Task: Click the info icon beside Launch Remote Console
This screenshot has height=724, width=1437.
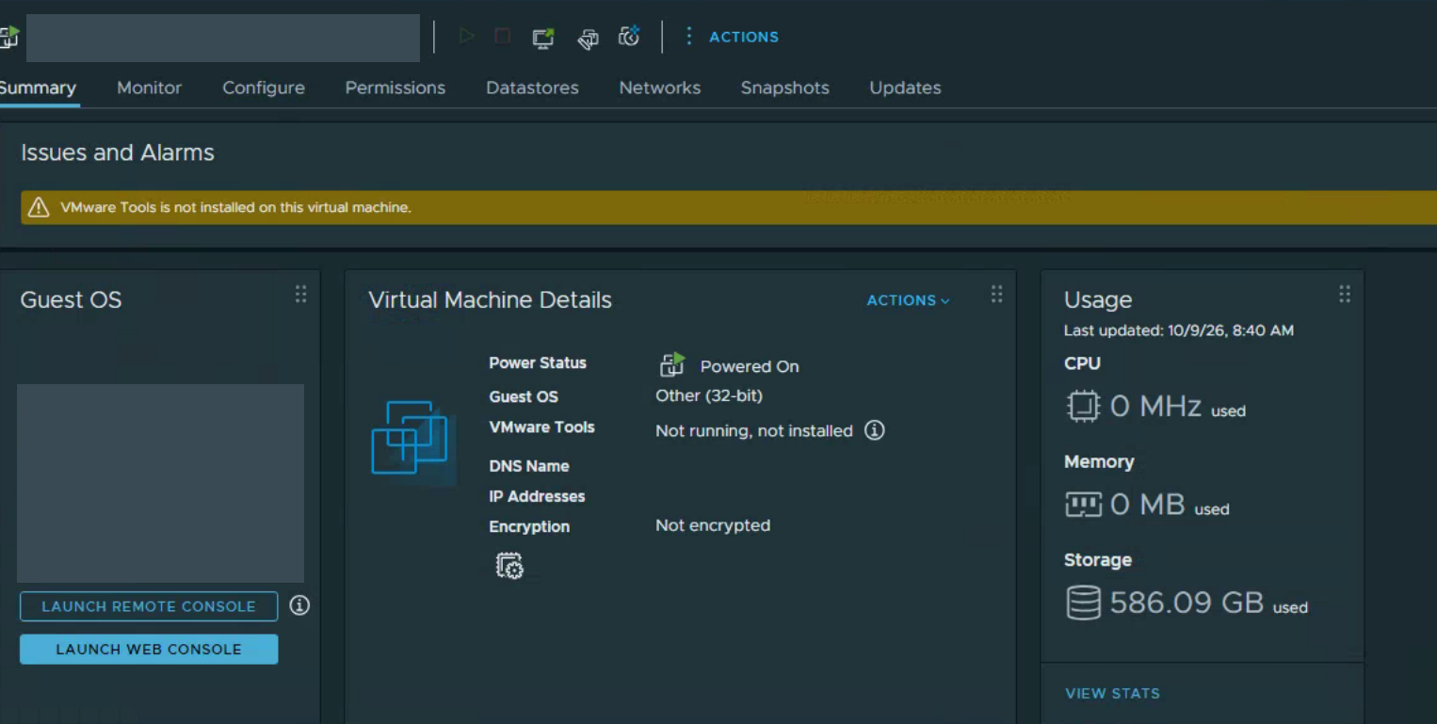Action: 299,605
